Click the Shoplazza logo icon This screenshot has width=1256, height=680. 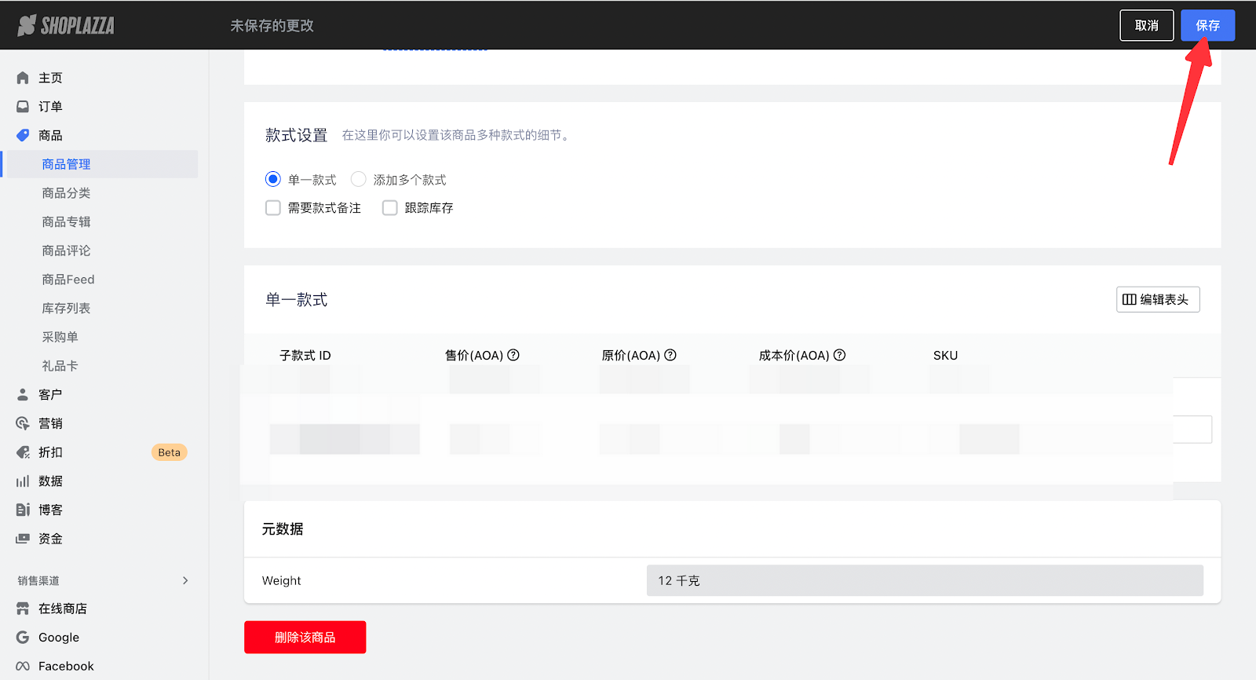point(27,25)
